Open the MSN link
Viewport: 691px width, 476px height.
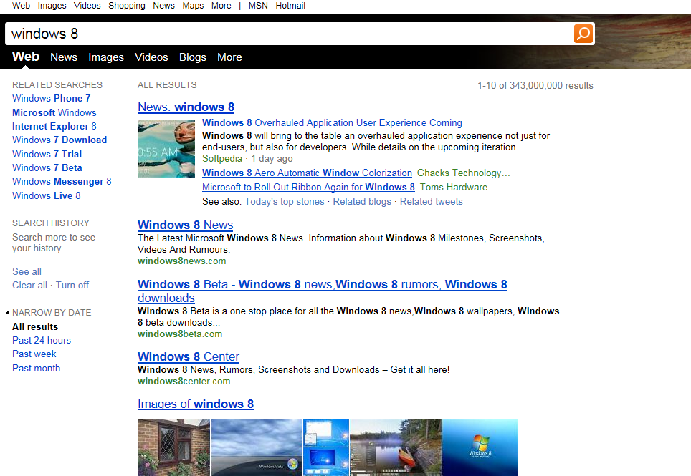(258, 6)
